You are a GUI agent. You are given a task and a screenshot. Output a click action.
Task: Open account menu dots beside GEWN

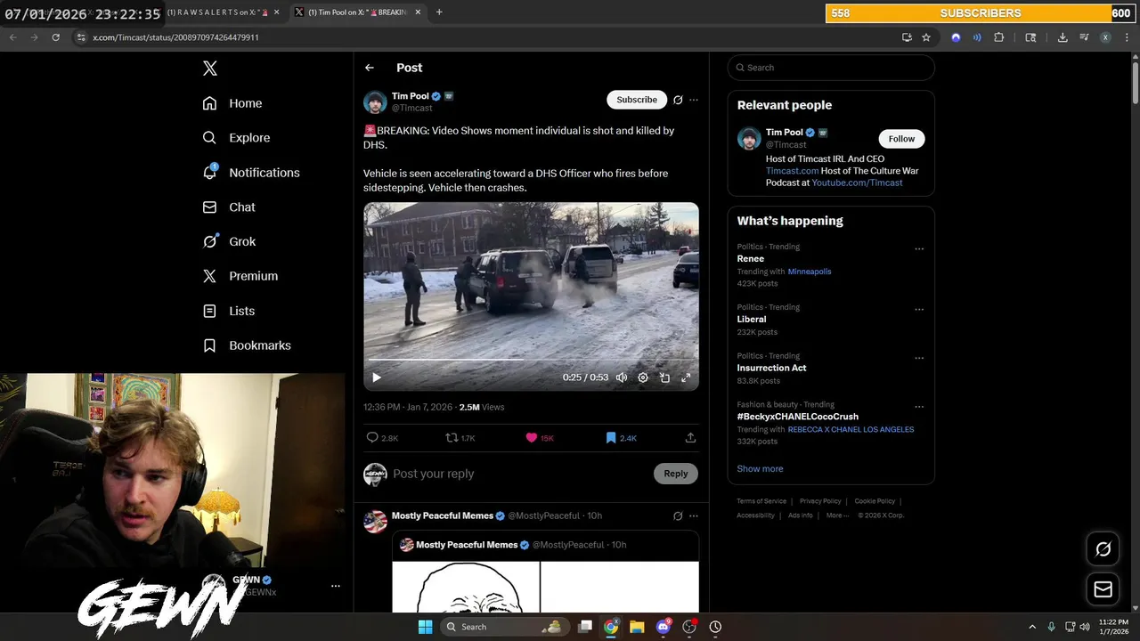336,586
